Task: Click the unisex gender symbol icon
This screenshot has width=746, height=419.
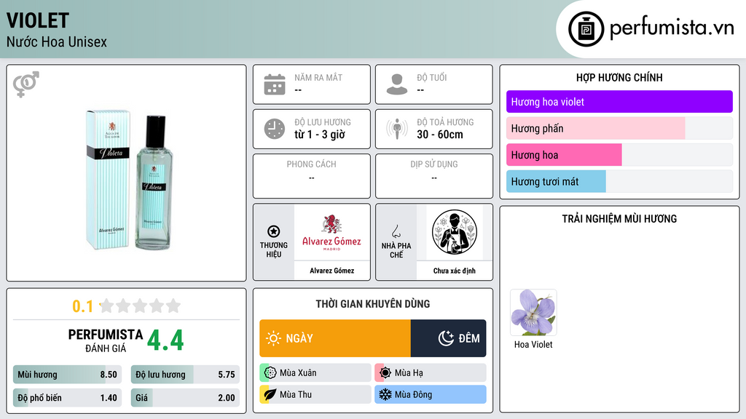Action: point(25,84)
